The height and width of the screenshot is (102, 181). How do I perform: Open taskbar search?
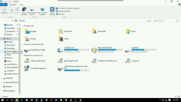[x=7, y=100]
